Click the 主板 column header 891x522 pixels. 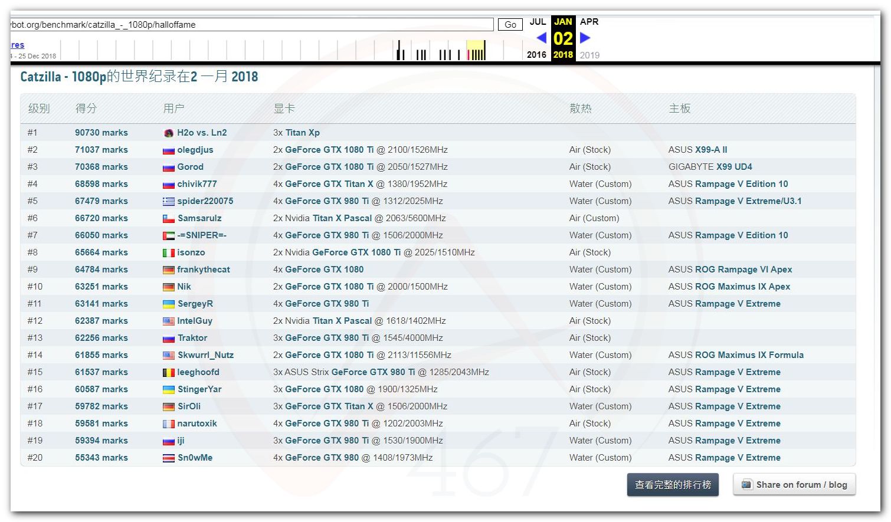[x=680, y=109]
